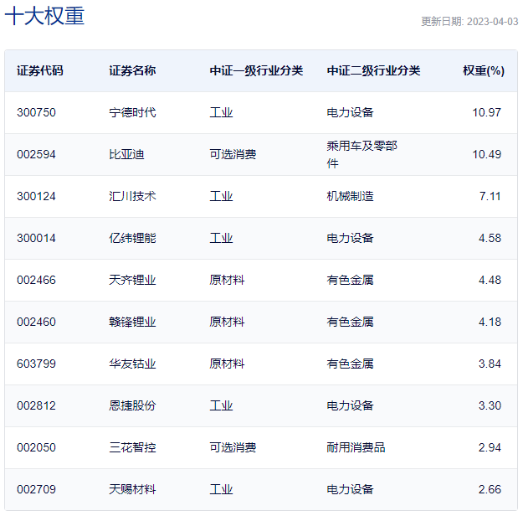This screenshot has height=516, width=523.
Task: Select security code 002460
Action: [36, 322]
